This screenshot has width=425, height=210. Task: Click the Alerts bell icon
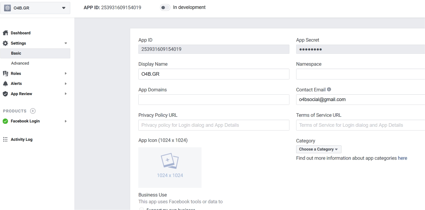[5, 84]
